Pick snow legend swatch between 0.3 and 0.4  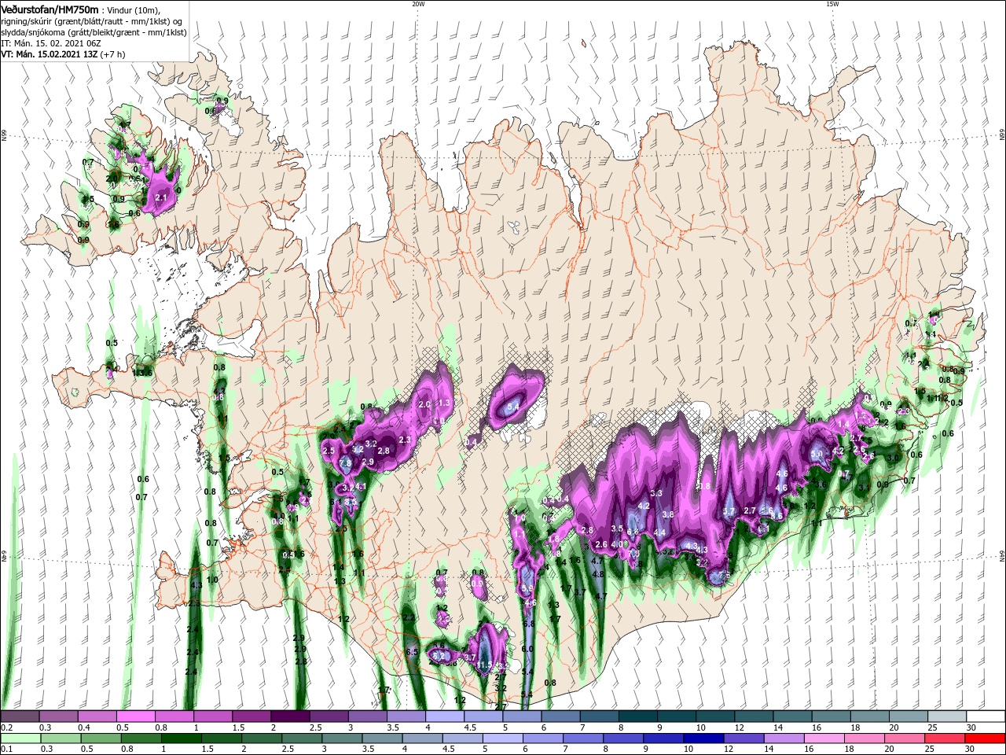[58, 716]
